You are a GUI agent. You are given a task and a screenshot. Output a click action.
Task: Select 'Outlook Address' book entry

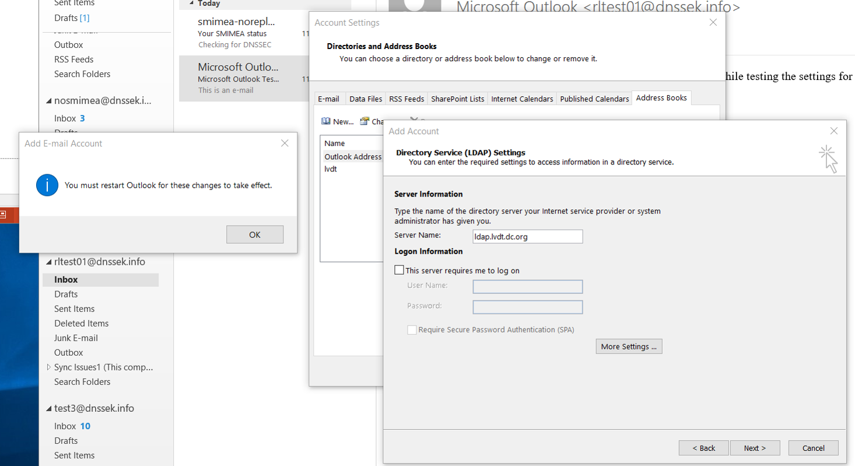352,156
